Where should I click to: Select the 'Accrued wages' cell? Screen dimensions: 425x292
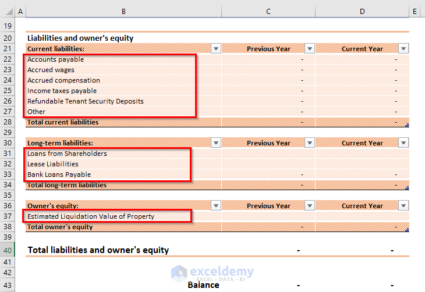point(123,70)
